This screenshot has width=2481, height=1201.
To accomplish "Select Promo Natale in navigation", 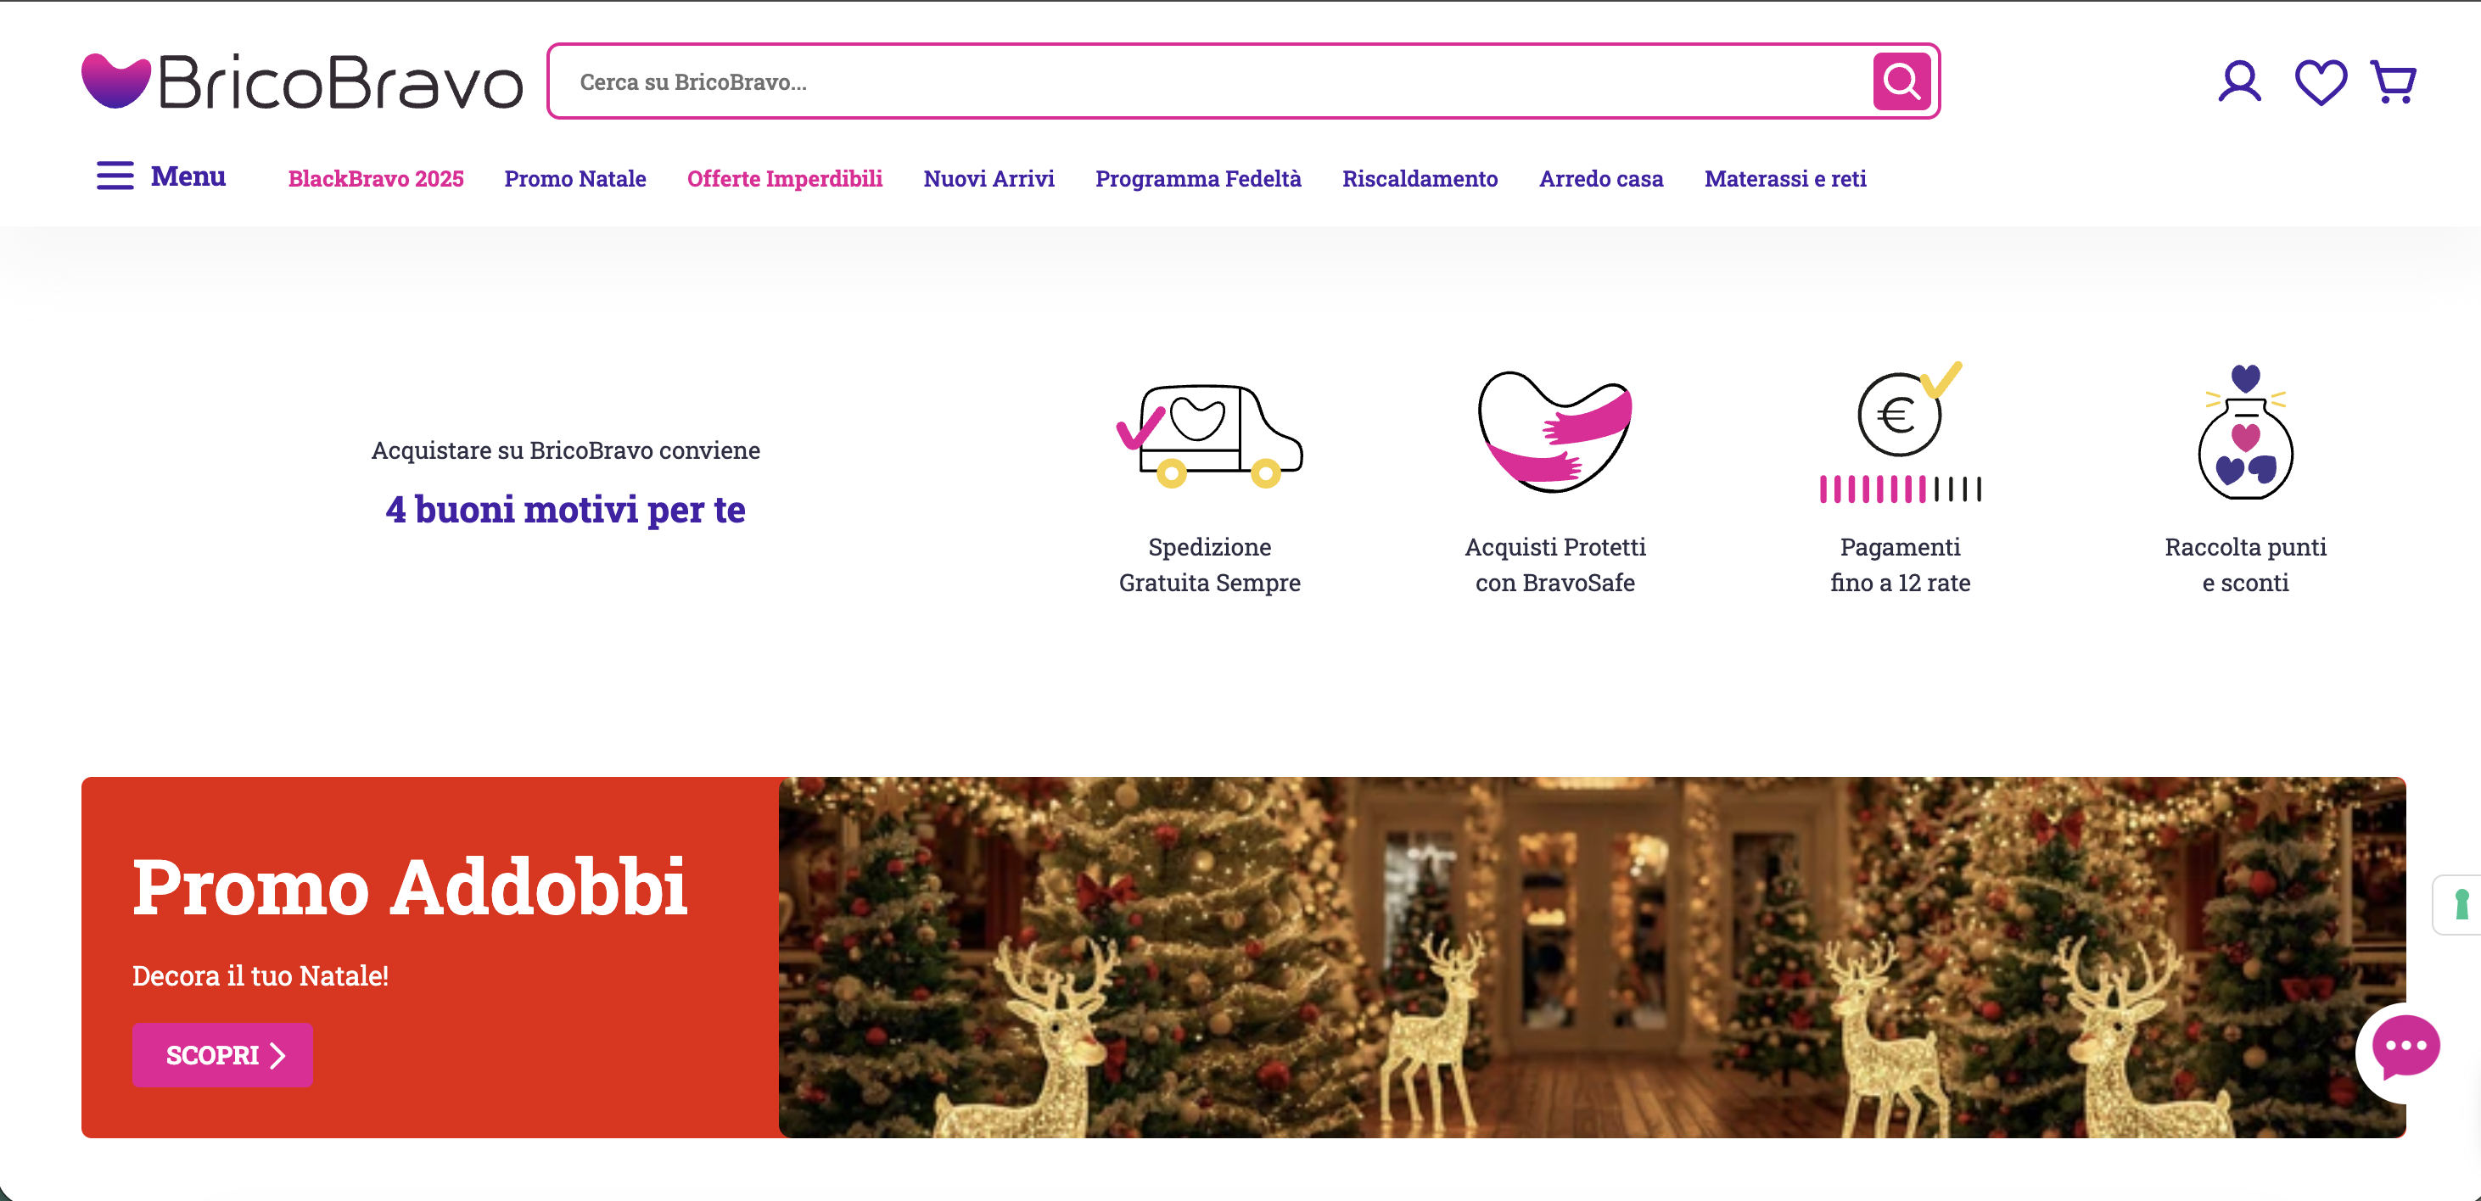I will point(575,178).
